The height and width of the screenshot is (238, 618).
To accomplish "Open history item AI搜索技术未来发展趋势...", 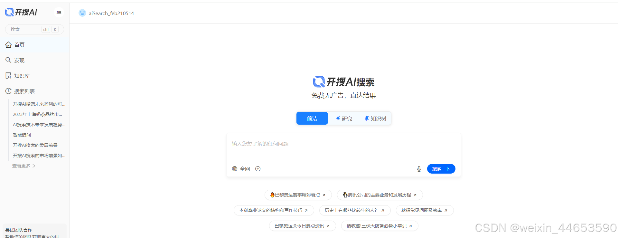I will coord(39,125).
